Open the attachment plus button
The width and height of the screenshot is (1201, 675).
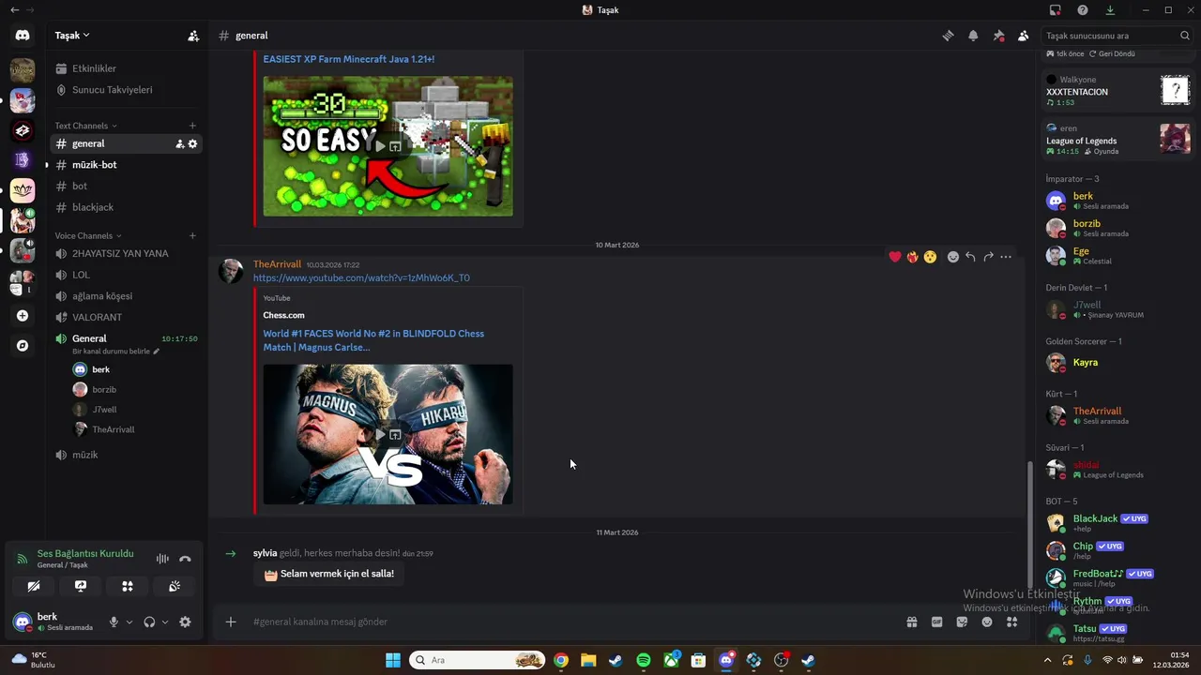tap(231, 622)
